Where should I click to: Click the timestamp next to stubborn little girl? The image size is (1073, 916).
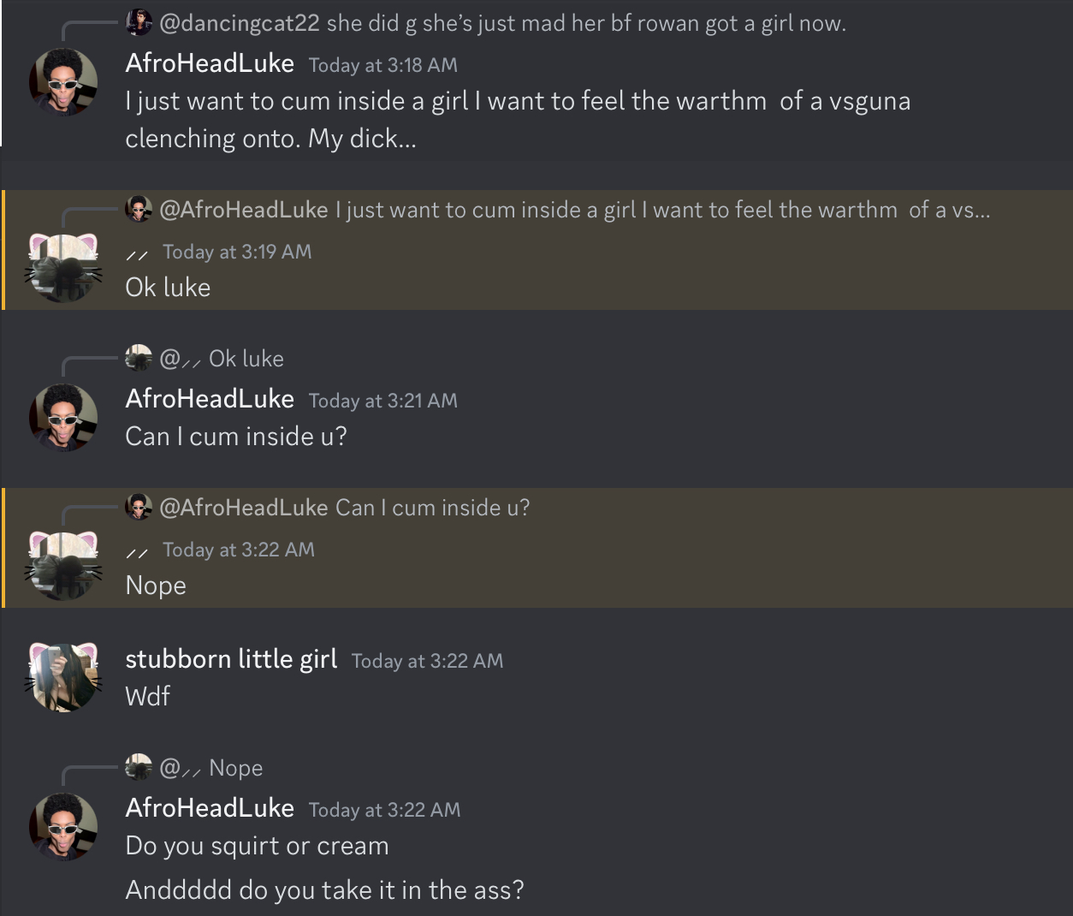(x=427, y=661)
